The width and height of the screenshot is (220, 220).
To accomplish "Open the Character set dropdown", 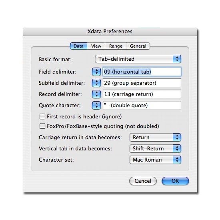I will click(x=155, y=160).
